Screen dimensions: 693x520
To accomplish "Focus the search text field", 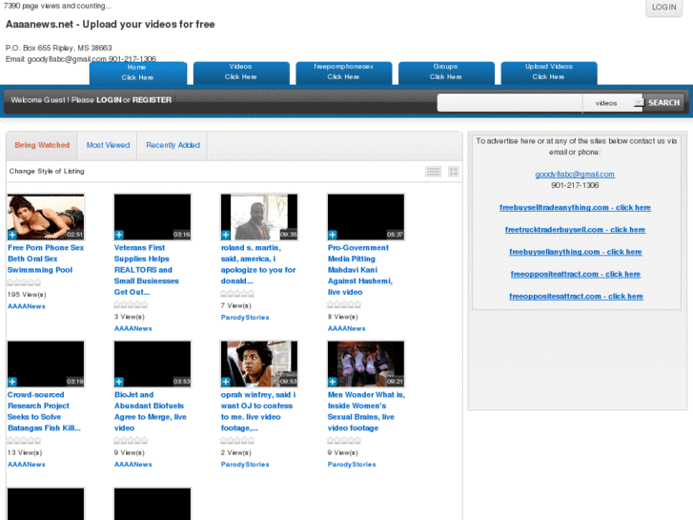I will (x=510, y=103).
